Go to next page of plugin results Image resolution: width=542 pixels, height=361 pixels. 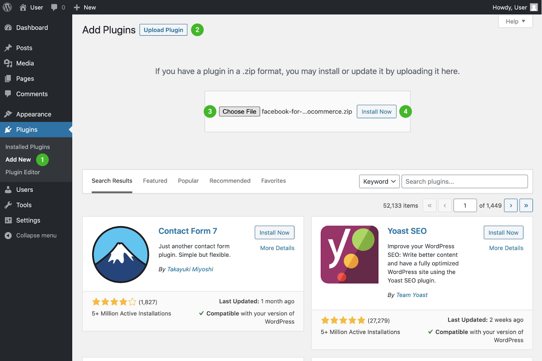coord(511,206)
